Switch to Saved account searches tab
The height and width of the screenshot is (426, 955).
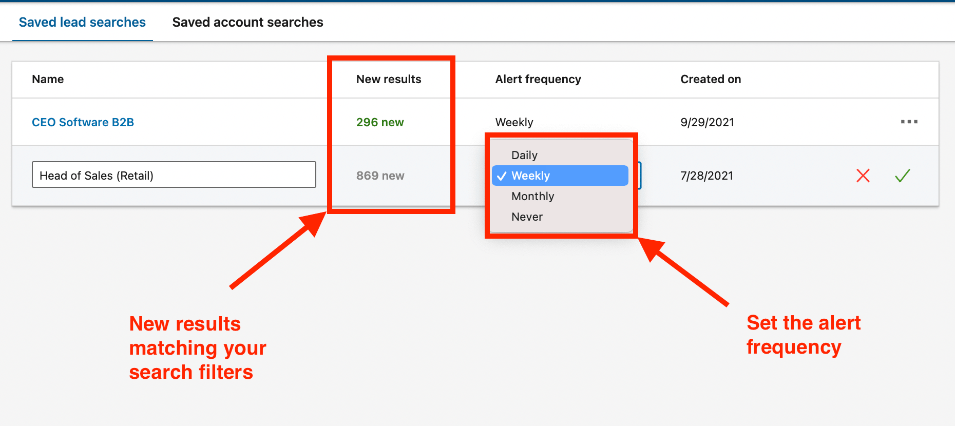click(x=247, y=22)
